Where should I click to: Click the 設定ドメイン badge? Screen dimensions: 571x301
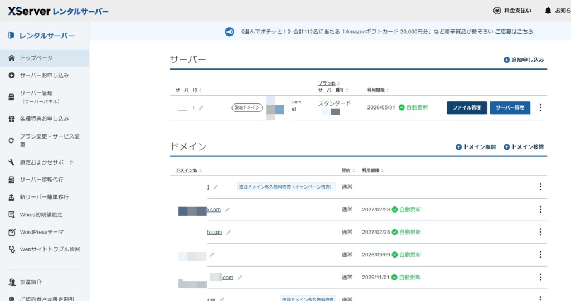point(247,107)
